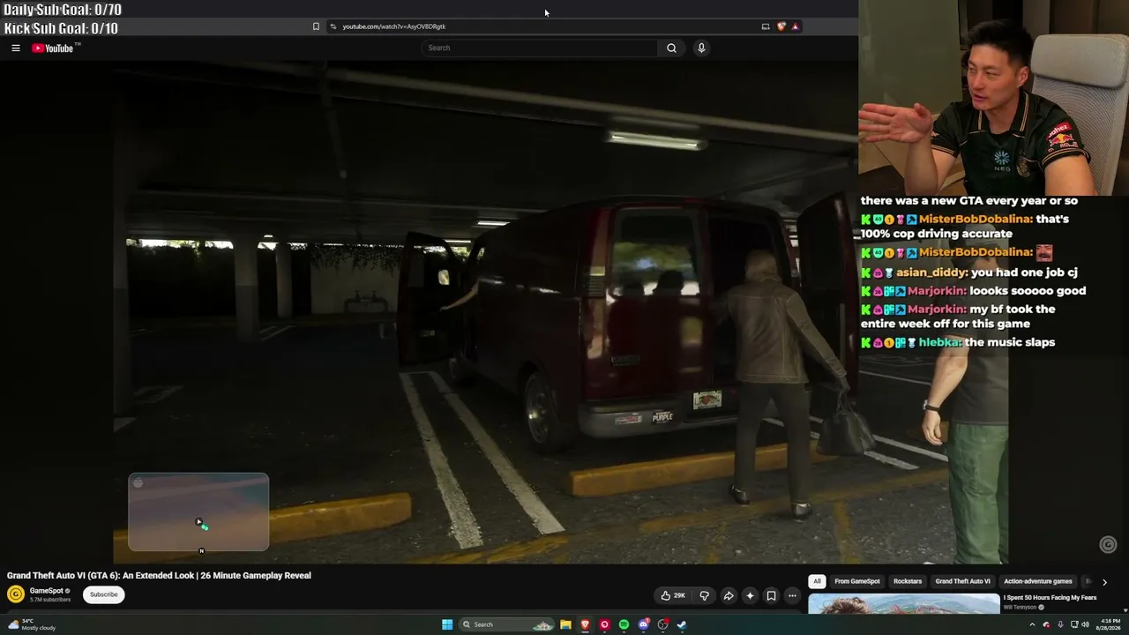Click the YouTube search input field

pyautogui.click(x=539, y=48)
